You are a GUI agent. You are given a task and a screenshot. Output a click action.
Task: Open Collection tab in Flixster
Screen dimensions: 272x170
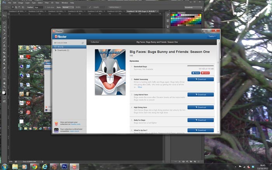point(95,42)
